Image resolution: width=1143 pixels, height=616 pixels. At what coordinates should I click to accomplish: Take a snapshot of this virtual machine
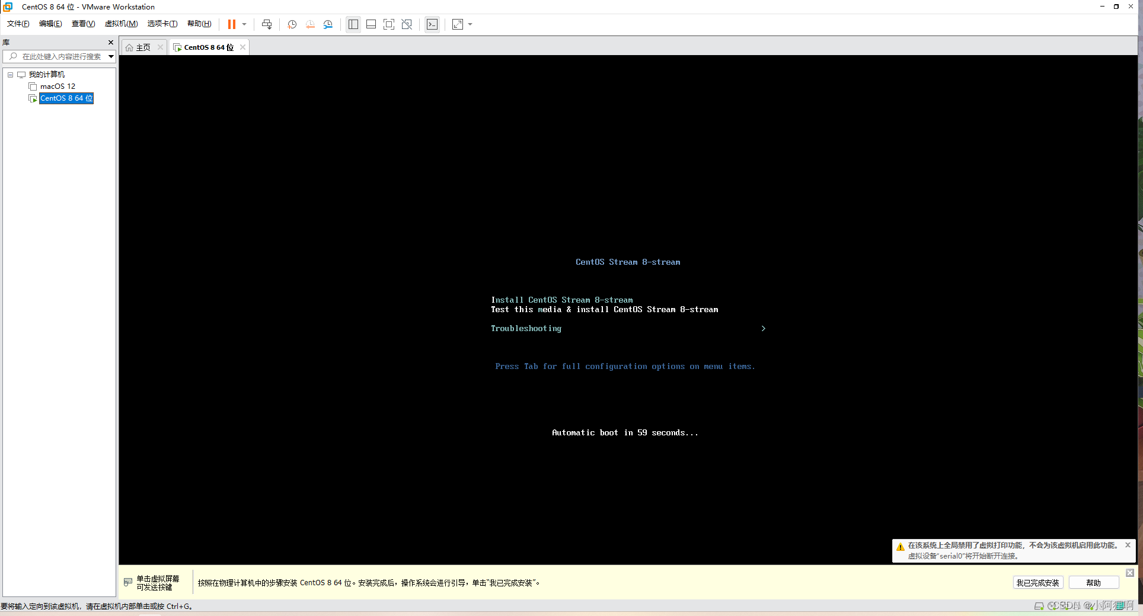292,24
